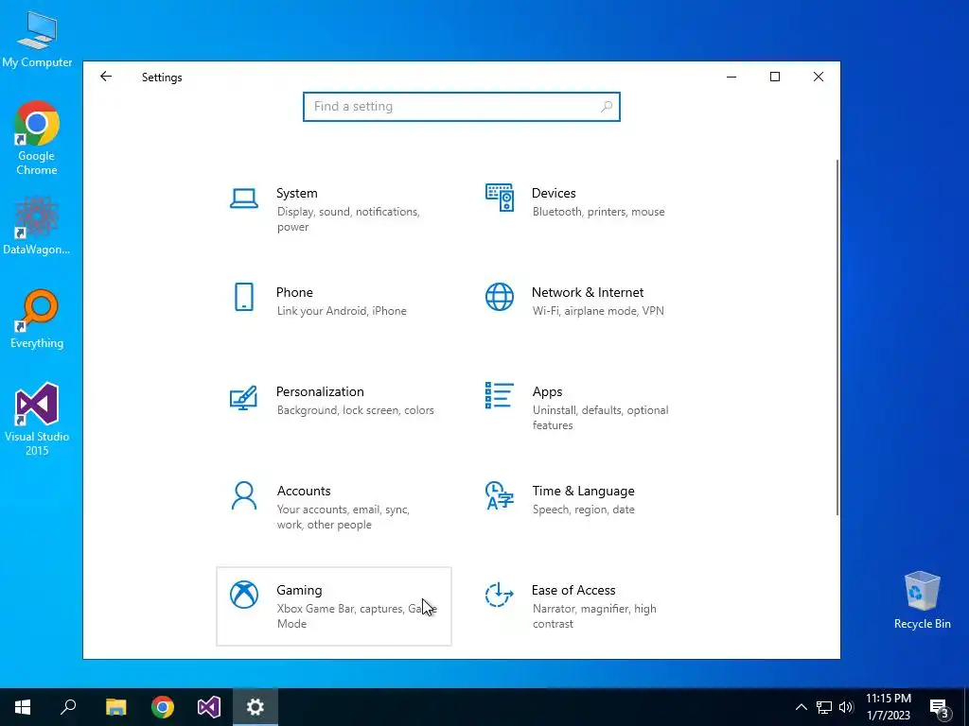The height and width of the screenshot is (726, 969).
Task: Maximize the Settings window
Action: pos(775,78)
